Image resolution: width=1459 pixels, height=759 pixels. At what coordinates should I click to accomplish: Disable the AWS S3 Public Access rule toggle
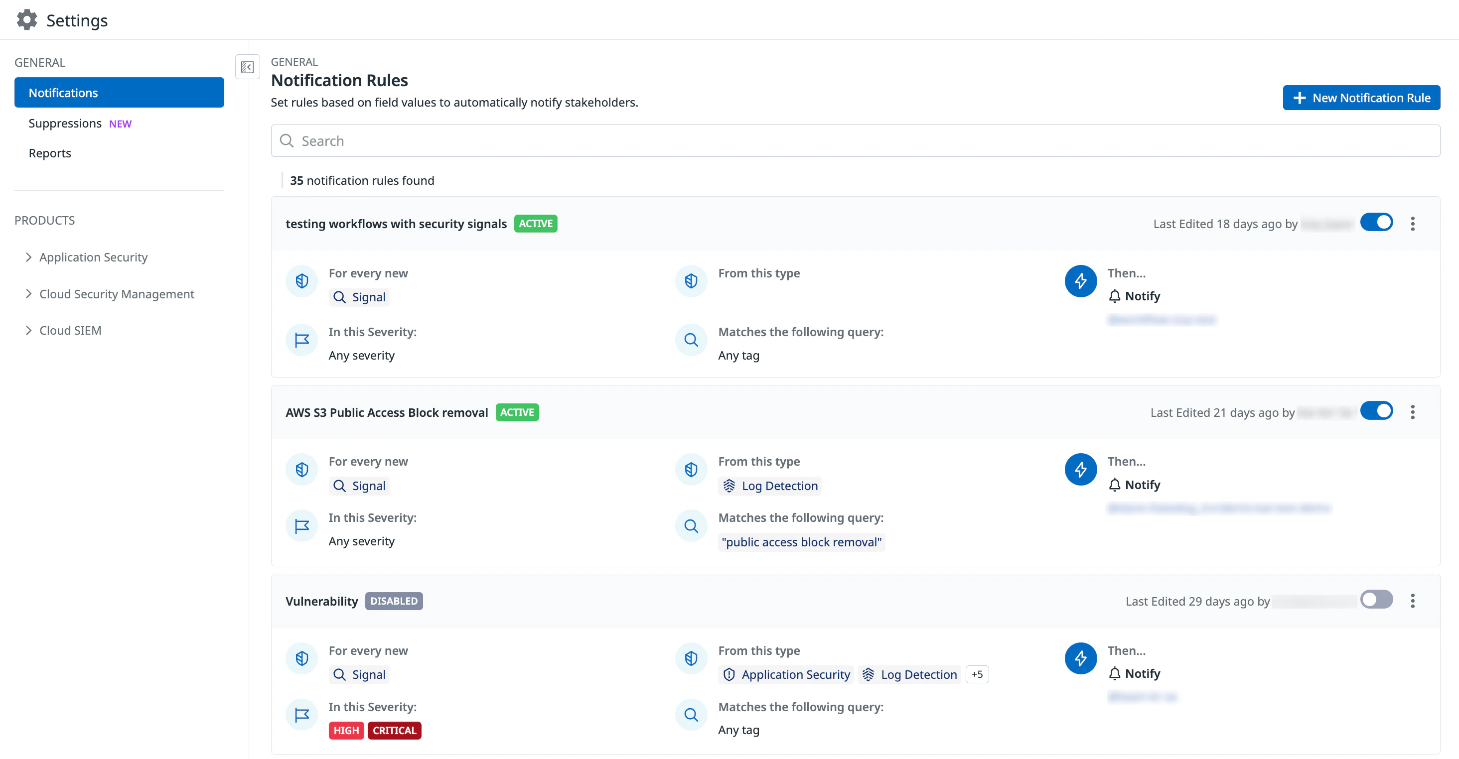point(1376,411)
